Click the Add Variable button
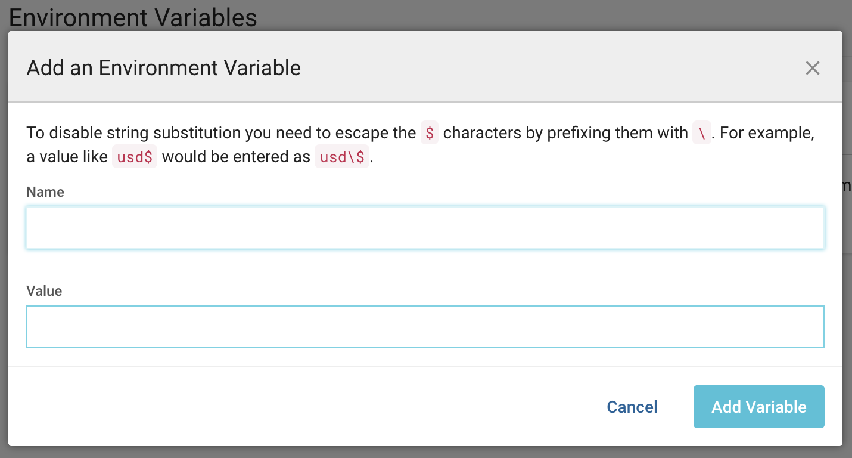The width and height of the screenshot is (852, 458). coord(758,407)
